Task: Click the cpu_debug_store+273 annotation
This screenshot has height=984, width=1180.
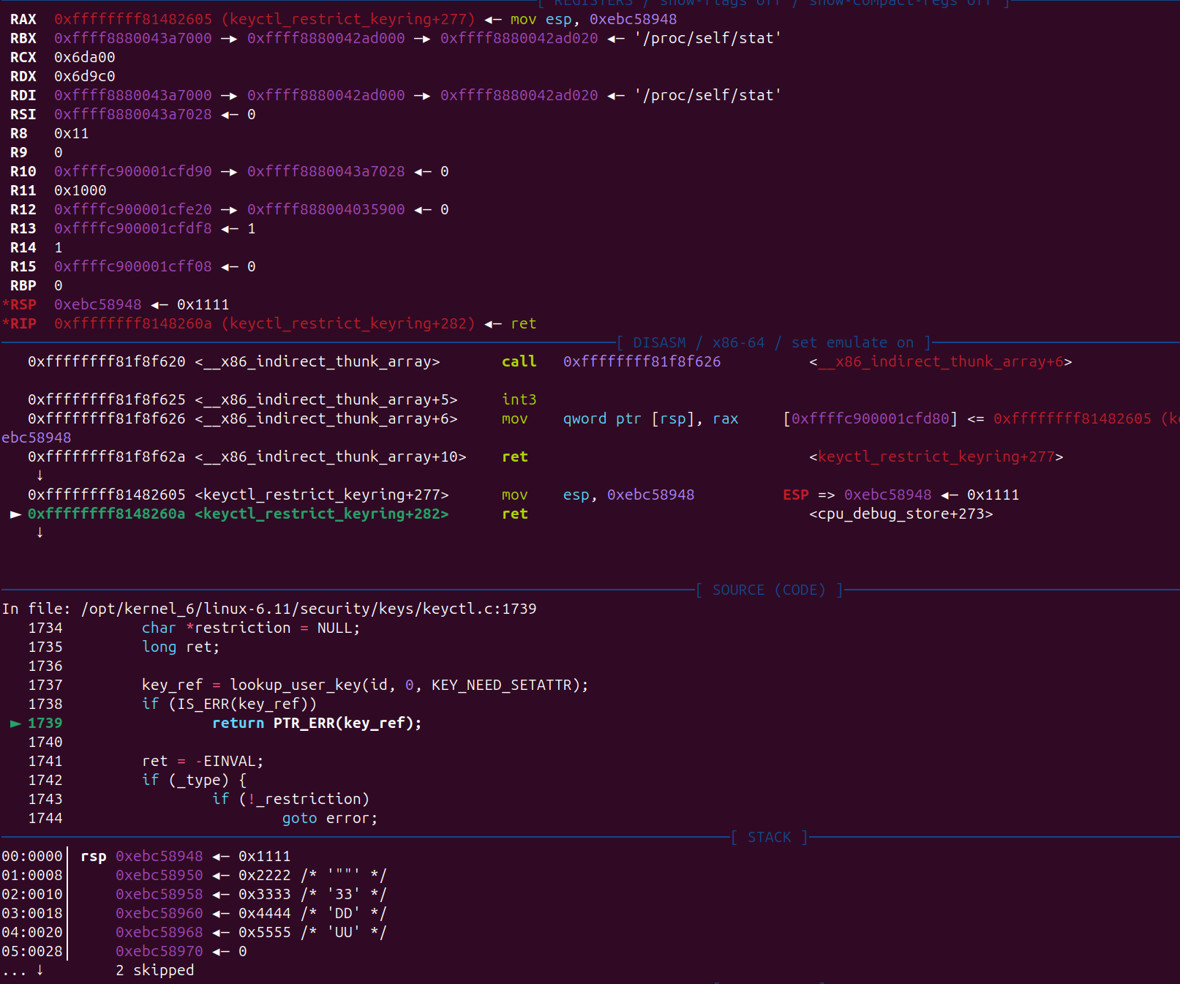Action: [x=901, y=514]
